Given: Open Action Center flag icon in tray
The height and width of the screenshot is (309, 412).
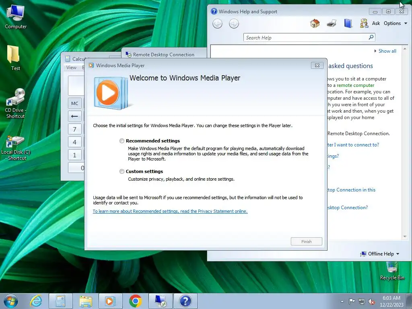Looking at the screenshot, I should coord(352,301).
